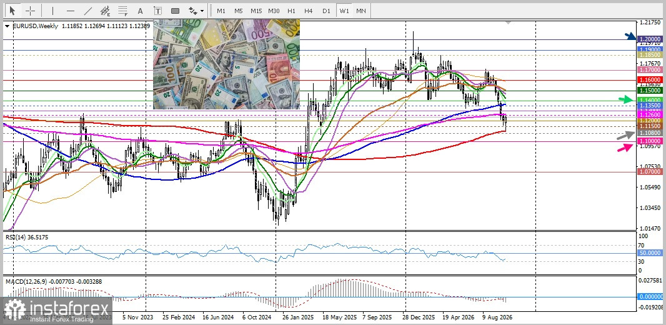Click the 5 Nov 2023 date label
This screenshot has height=325, width=666.
tap(138, 317)
